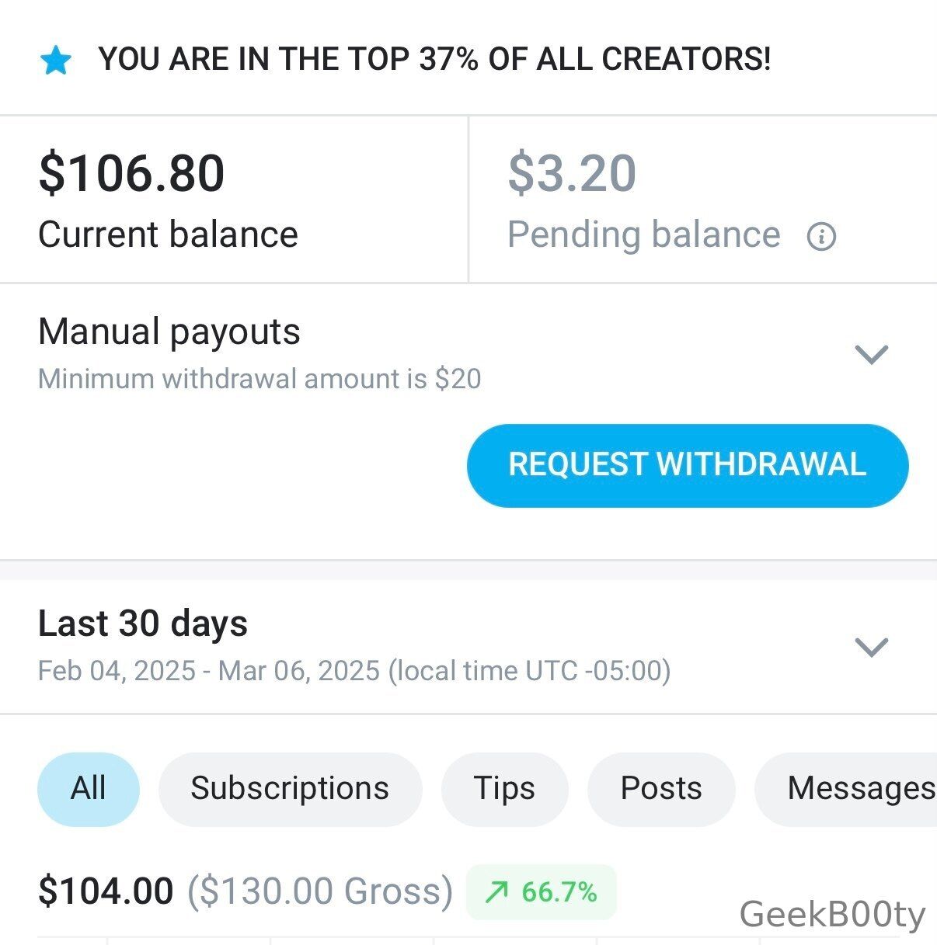Click the Manual payouts heading
The height and width of the screenshot is (945, 937).
(169, 332)
